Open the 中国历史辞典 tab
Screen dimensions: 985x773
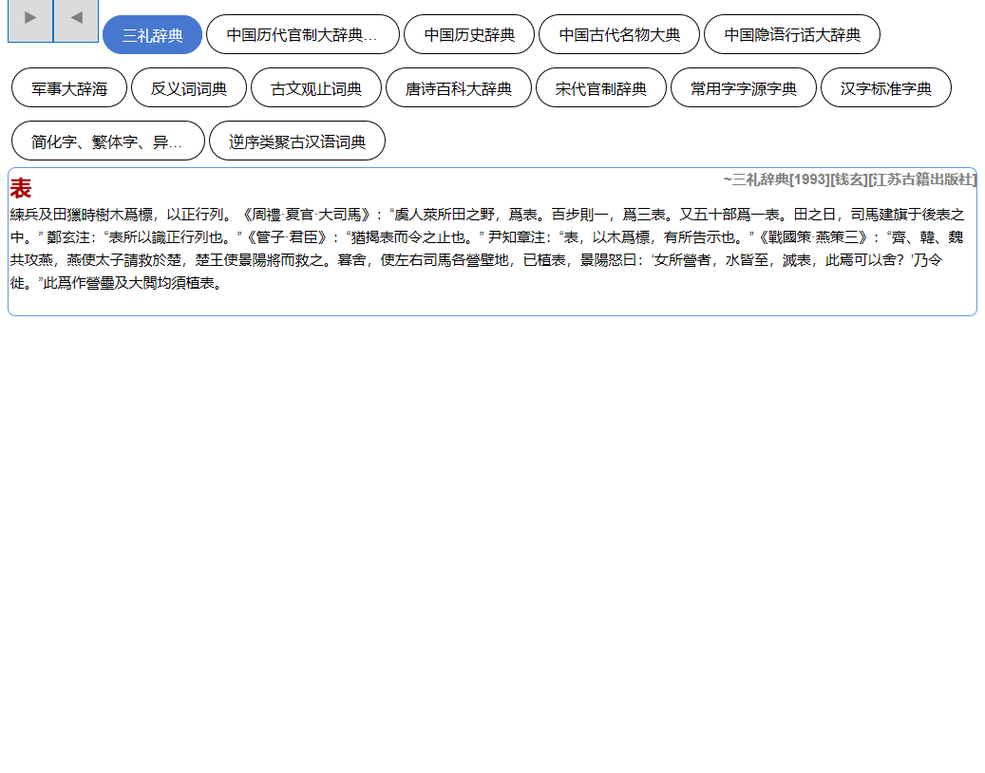pyautogui.click(x=469, y=35)
